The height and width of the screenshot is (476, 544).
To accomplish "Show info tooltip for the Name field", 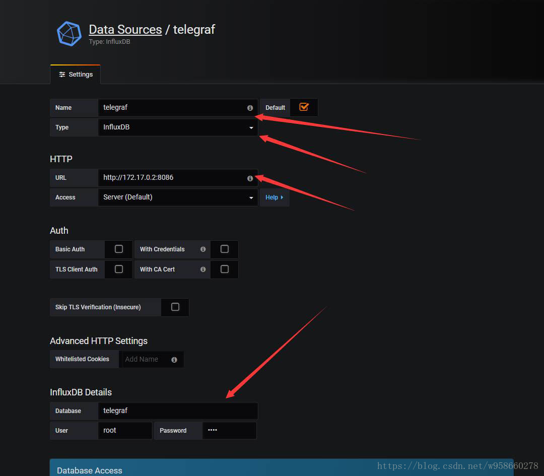I will tap(250, 108).
